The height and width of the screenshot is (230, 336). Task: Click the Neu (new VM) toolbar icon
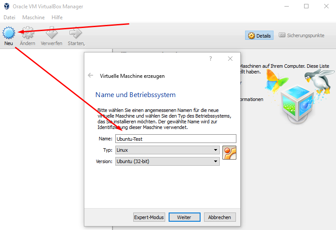tap(9, 33)
